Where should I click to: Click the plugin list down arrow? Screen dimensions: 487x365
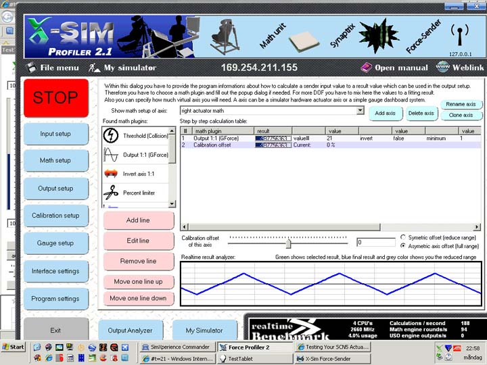point(172,204)
